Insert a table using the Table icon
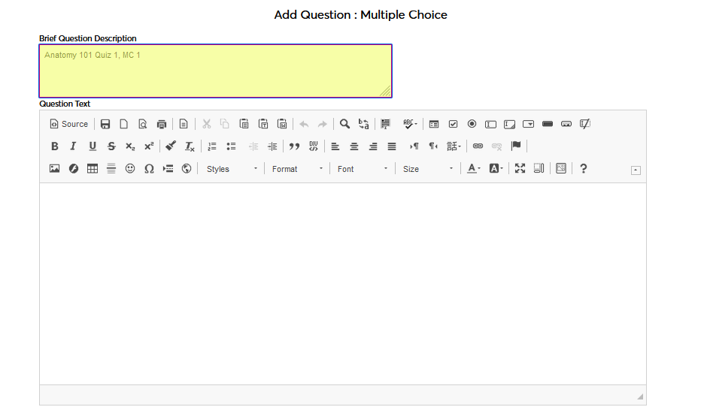704x413 pixels. point(93,169)
